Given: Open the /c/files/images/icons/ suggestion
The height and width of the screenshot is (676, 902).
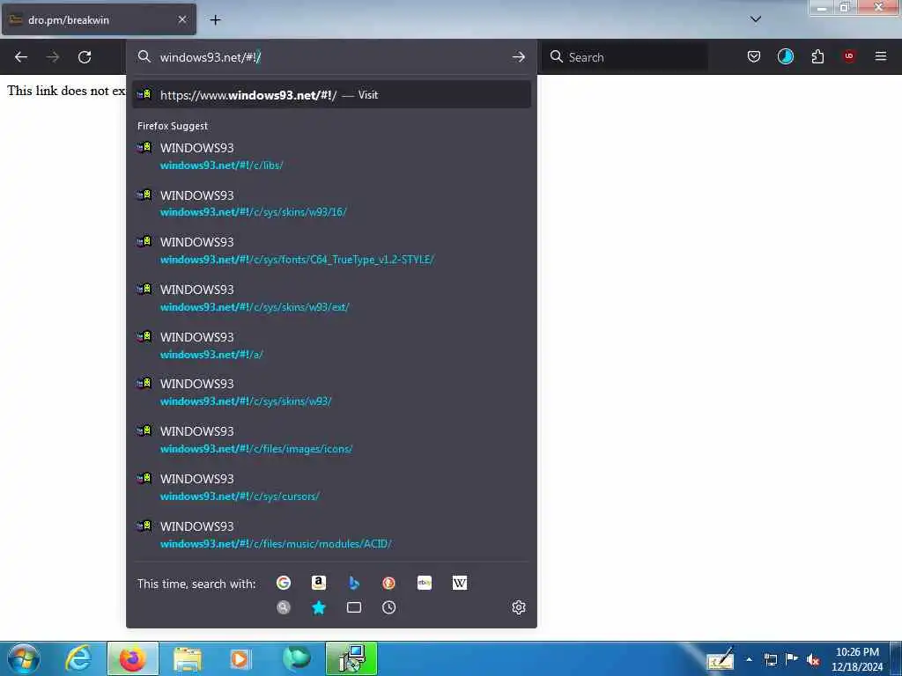Looking at the screenshot, I should click(331, 440).
